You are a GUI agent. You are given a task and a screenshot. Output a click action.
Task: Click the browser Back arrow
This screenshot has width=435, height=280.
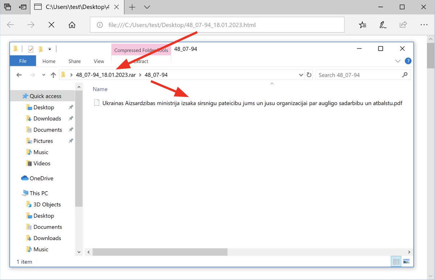pos(11,25)
